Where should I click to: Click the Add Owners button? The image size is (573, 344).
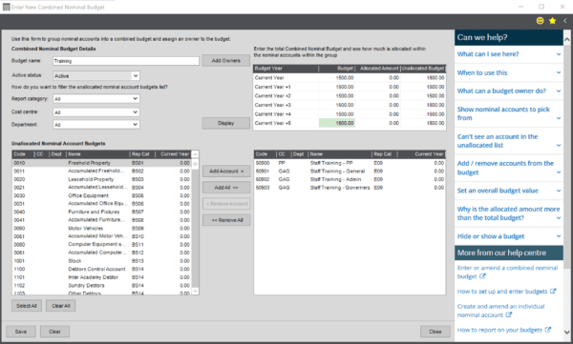pos(225,61)
